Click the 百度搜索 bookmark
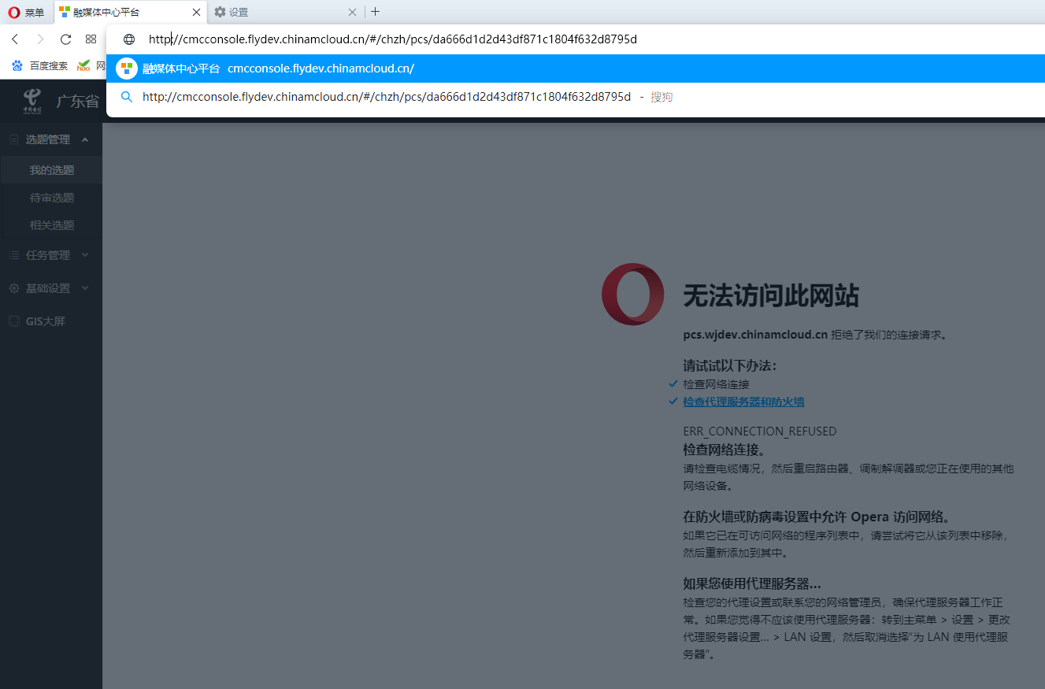 (40, 66)
